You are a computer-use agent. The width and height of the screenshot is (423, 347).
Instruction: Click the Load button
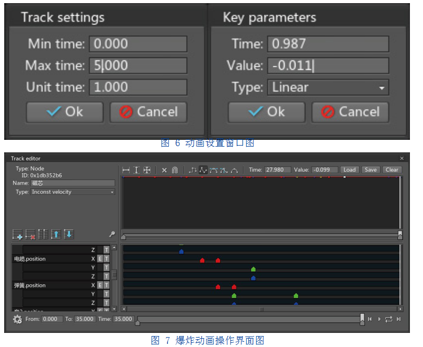coord(350,170)
